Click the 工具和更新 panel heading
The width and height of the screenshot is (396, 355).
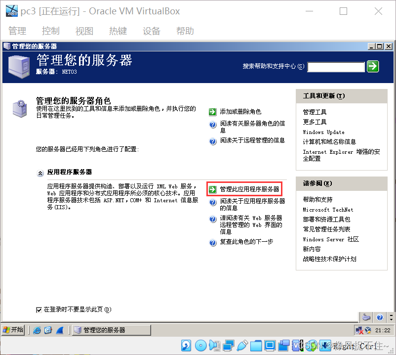[x=324, y=96]
